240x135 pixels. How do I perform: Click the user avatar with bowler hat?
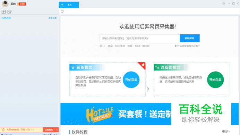tap(5, 4)
